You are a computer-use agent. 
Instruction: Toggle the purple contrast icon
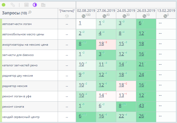click(35, 5)
